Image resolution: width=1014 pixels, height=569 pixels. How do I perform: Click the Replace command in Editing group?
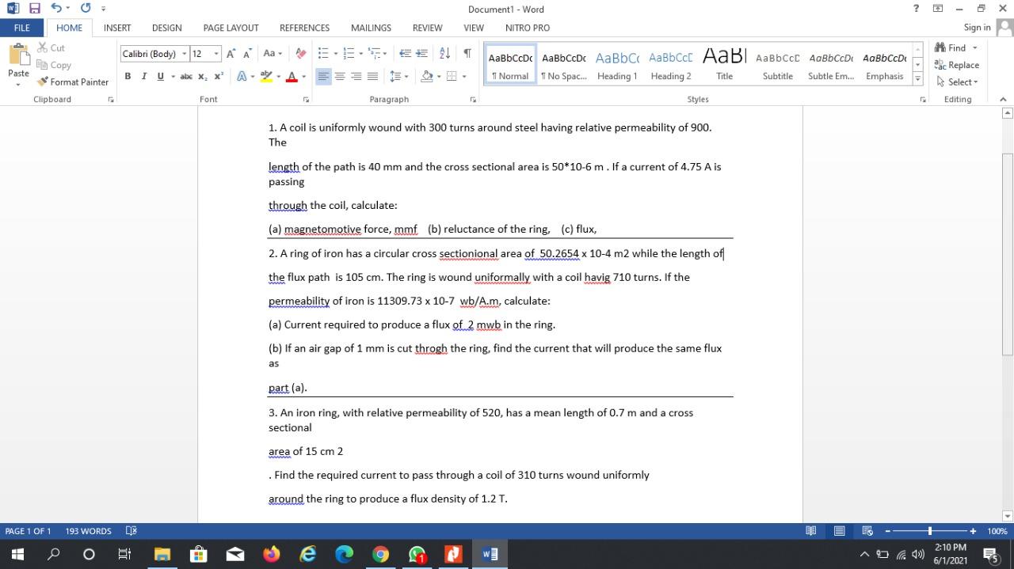coord(957,65)
